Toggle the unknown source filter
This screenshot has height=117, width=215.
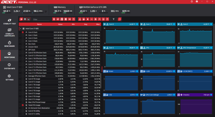click(x=74, y=19)
